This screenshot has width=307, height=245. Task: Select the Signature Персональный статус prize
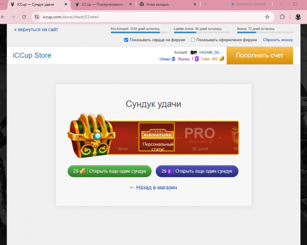(157, 137)
